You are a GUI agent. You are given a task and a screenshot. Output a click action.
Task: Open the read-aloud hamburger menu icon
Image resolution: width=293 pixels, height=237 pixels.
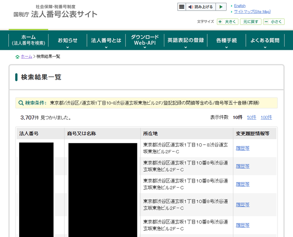click(182, 7)
